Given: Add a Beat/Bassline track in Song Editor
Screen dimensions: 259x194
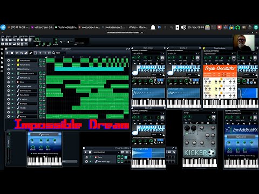Looking at the screenshot, I should [17, 53].
